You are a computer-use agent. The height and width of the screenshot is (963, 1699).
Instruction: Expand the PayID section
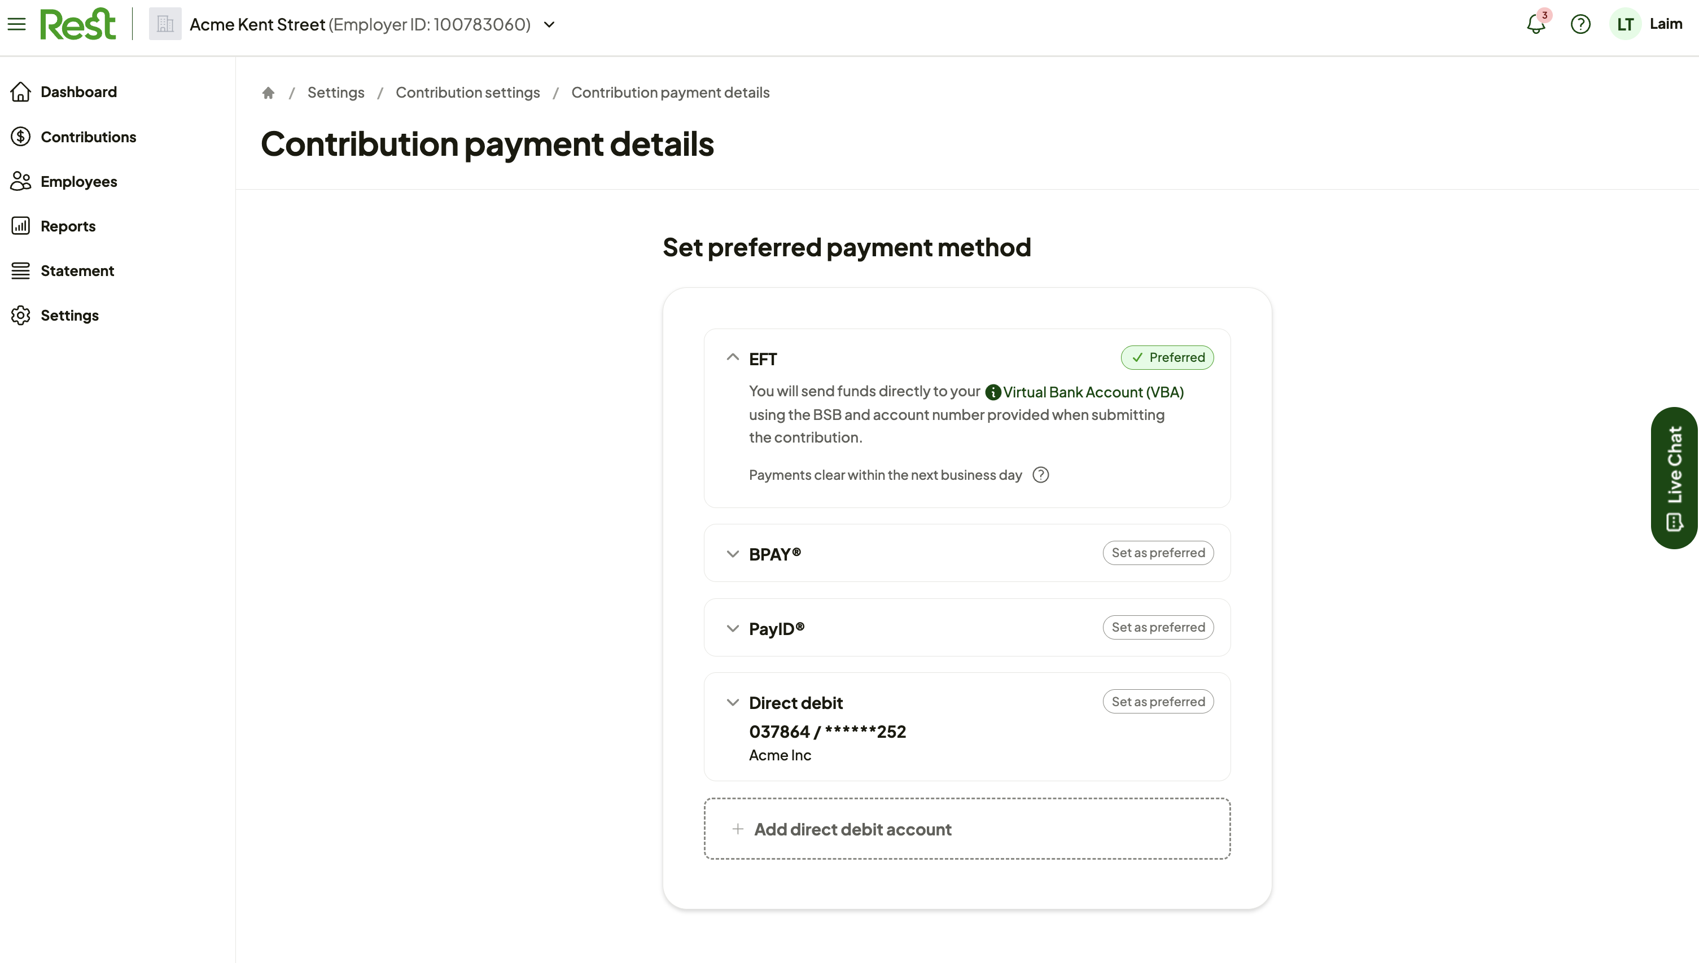[732, 628]
